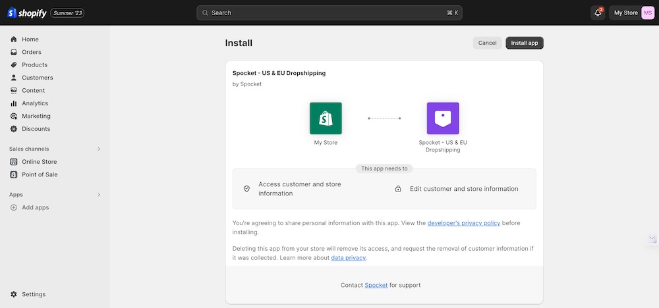This screenshot has height=308, width=659.
Task: Click the lock icon beside Edit customer
Action: (398, 189)
